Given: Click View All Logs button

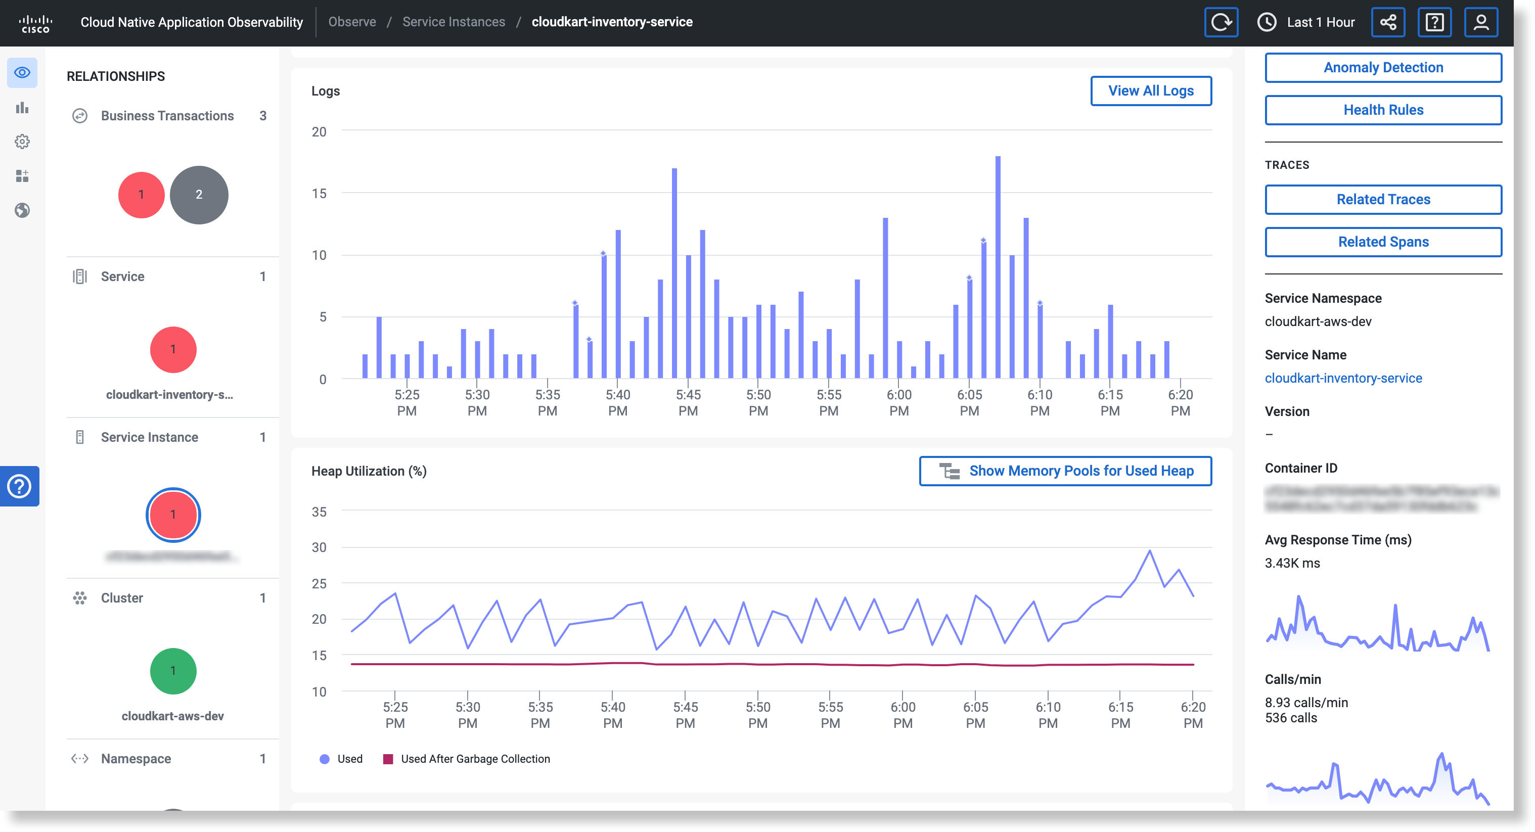Looking at the screenshot, I should tap(1151, 90).
